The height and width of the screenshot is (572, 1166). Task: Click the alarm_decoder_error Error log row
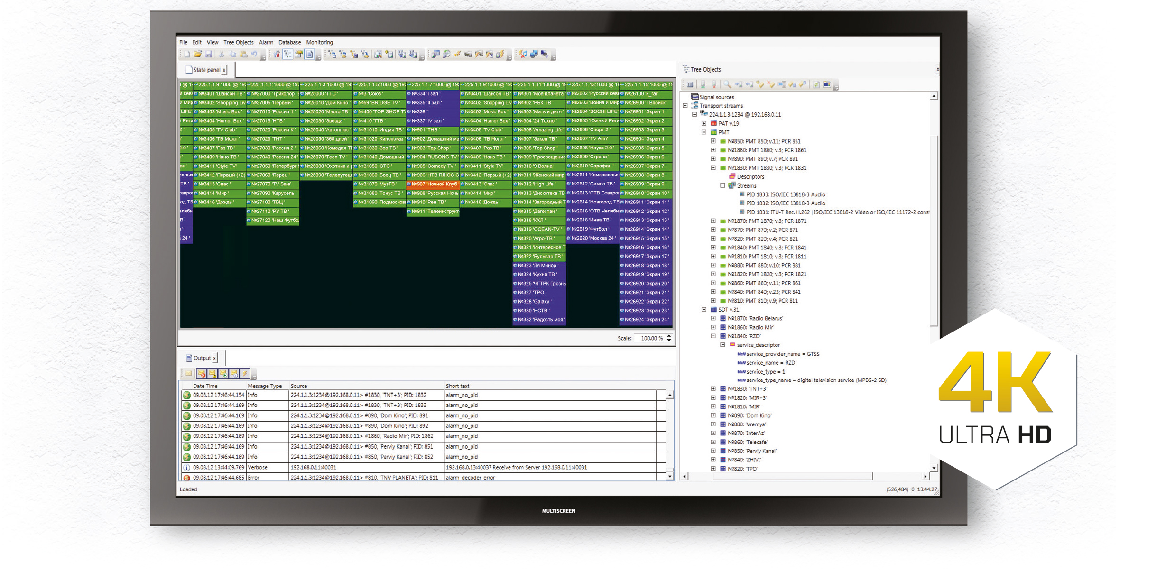(425, 477)
